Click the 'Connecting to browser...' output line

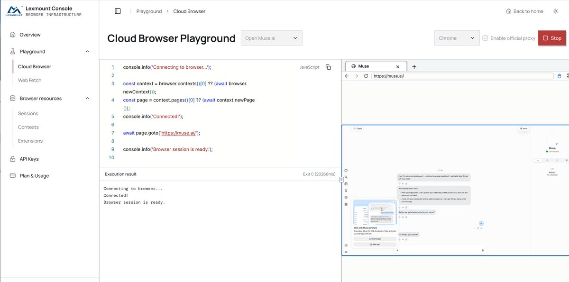[x=133, y=189]
